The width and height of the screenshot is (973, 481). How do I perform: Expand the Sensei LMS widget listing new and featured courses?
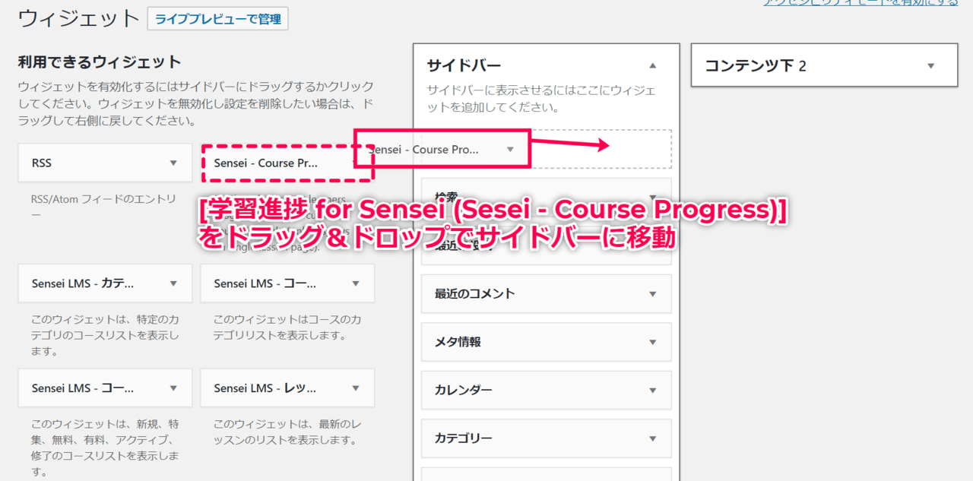173,388
